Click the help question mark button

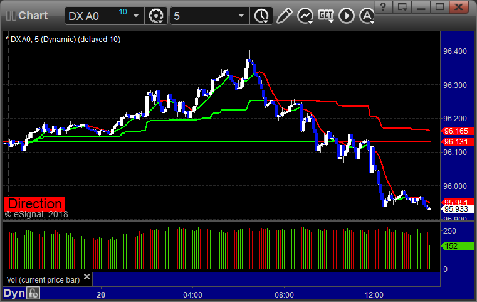coord(384,7)
